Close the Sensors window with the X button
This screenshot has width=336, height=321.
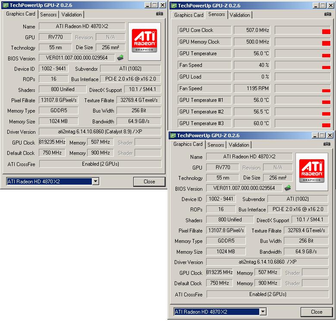pyautogui.click(x=331, y=6)
